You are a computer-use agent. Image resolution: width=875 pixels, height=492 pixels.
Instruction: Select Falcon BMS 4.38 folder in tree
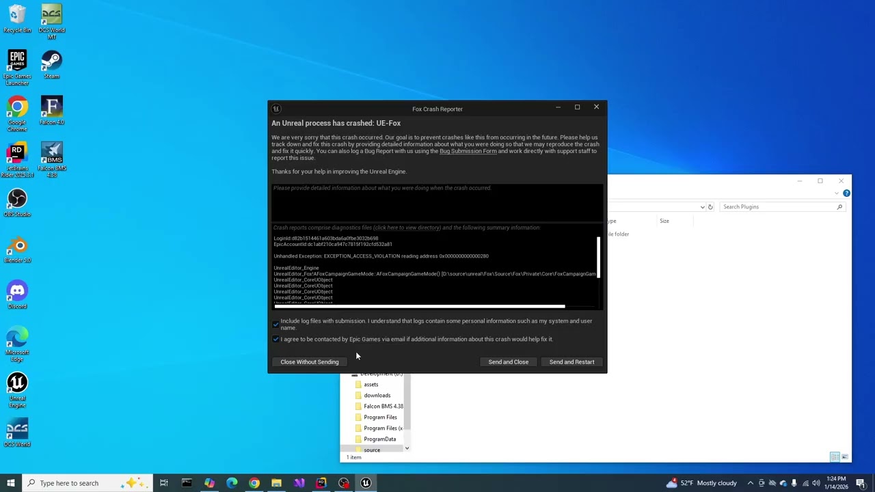coord(383,407)
